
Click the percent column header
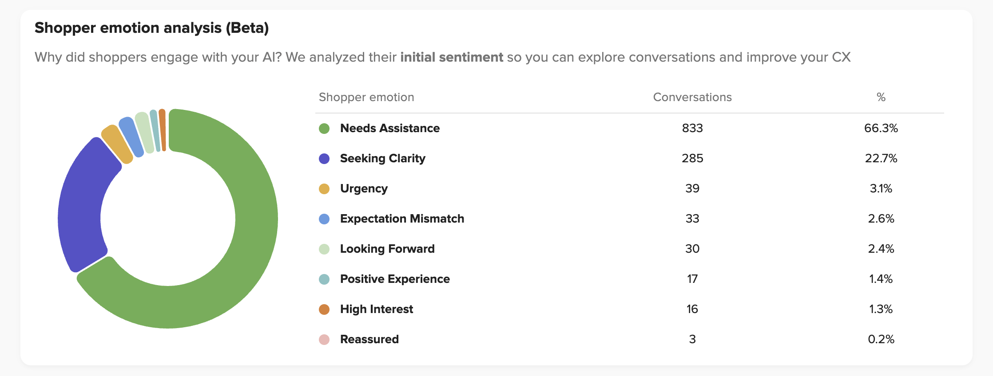pos(881,98)
